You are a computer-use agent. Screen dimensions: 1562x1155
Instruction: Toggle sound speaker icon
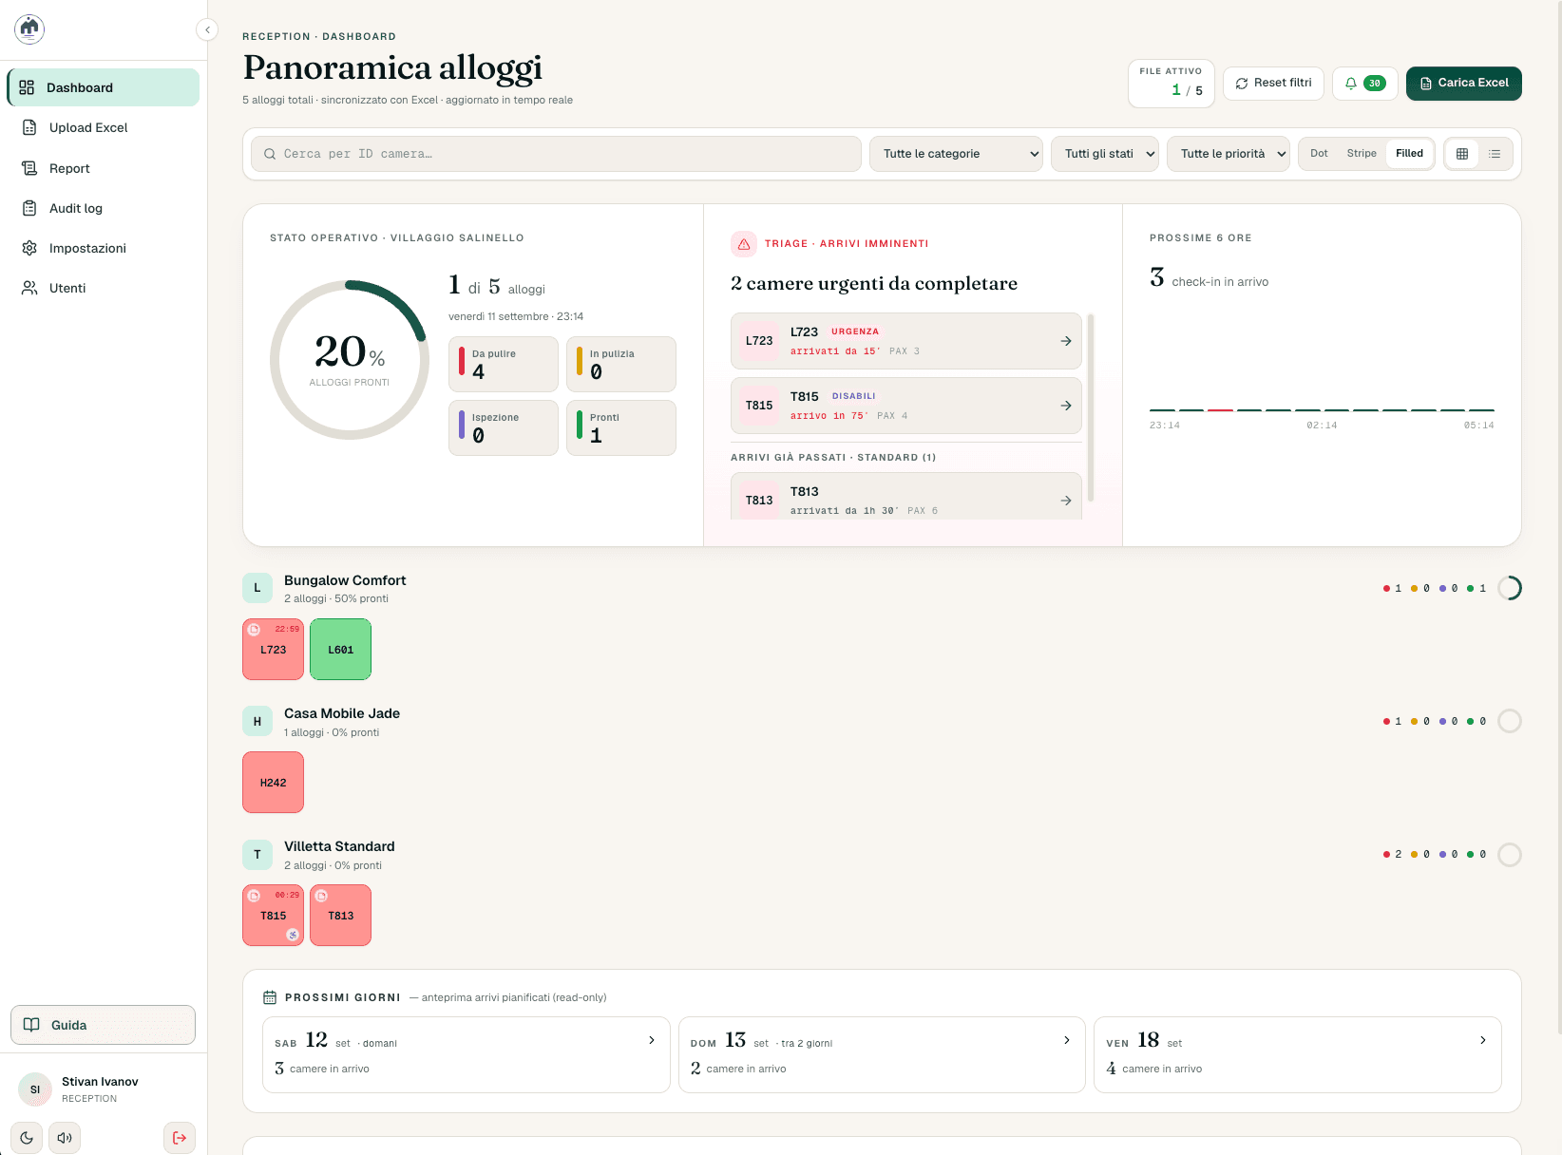(65, 1137)
